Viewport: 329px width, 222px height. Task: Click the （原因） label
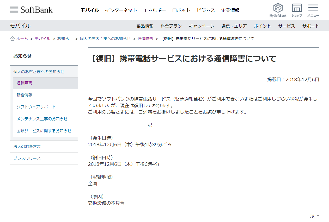point(96,197)
